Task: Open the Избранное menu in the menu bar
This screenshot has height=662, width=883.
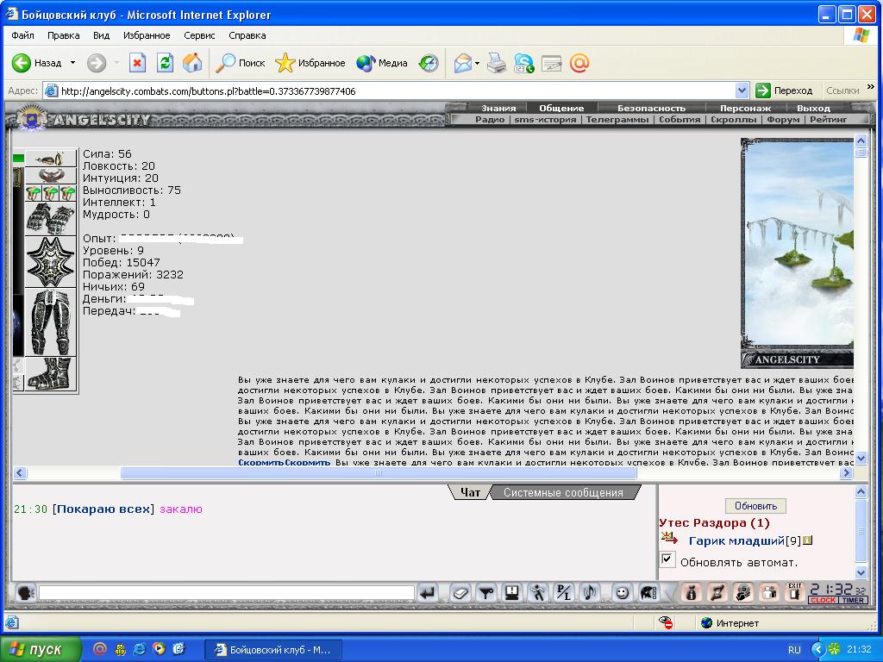Action: pyautogui.click(x=147, y=35)
